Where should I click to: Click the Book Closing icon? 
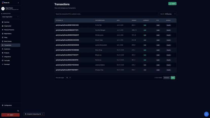coord(3,41)
